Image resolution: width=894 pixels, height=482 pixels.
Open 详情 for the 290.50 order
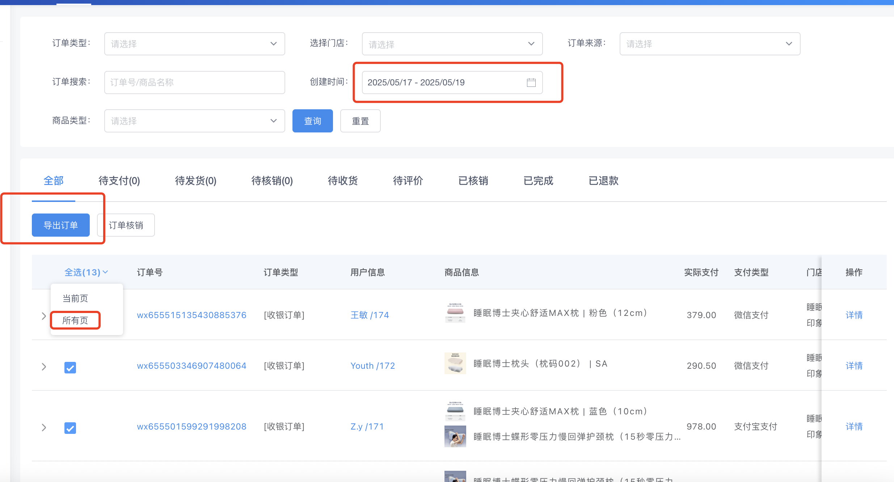coord(854,366)
